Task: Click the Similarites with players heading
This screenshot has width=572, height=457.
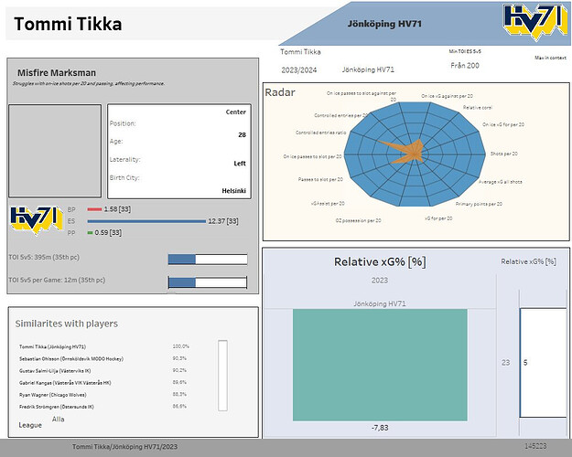Action: point(67,324)
